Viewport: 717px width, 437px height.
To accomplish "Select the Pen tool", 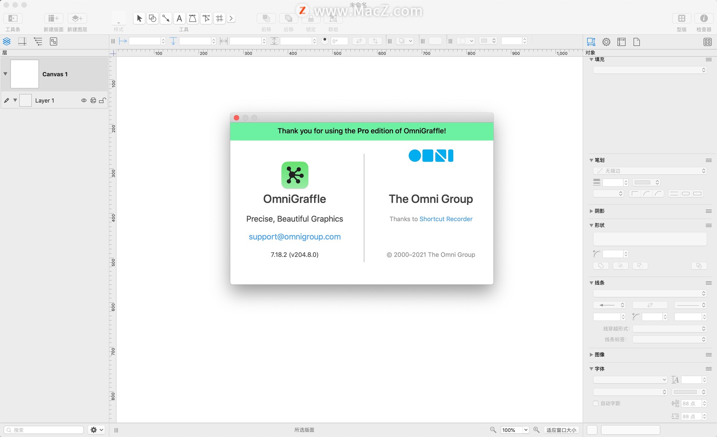I will tap(193, 18).
